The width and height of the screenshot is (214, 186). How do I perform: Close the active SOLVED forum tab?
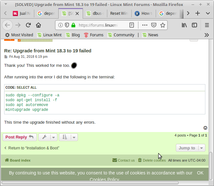[x=77, y=13]
